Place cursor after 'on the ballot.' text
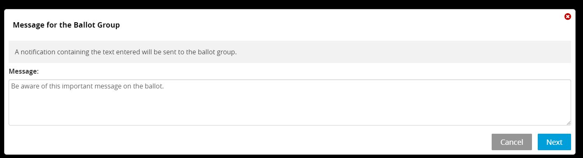The width and height of the screenshot is (583, 158). (x=164, y=87)
